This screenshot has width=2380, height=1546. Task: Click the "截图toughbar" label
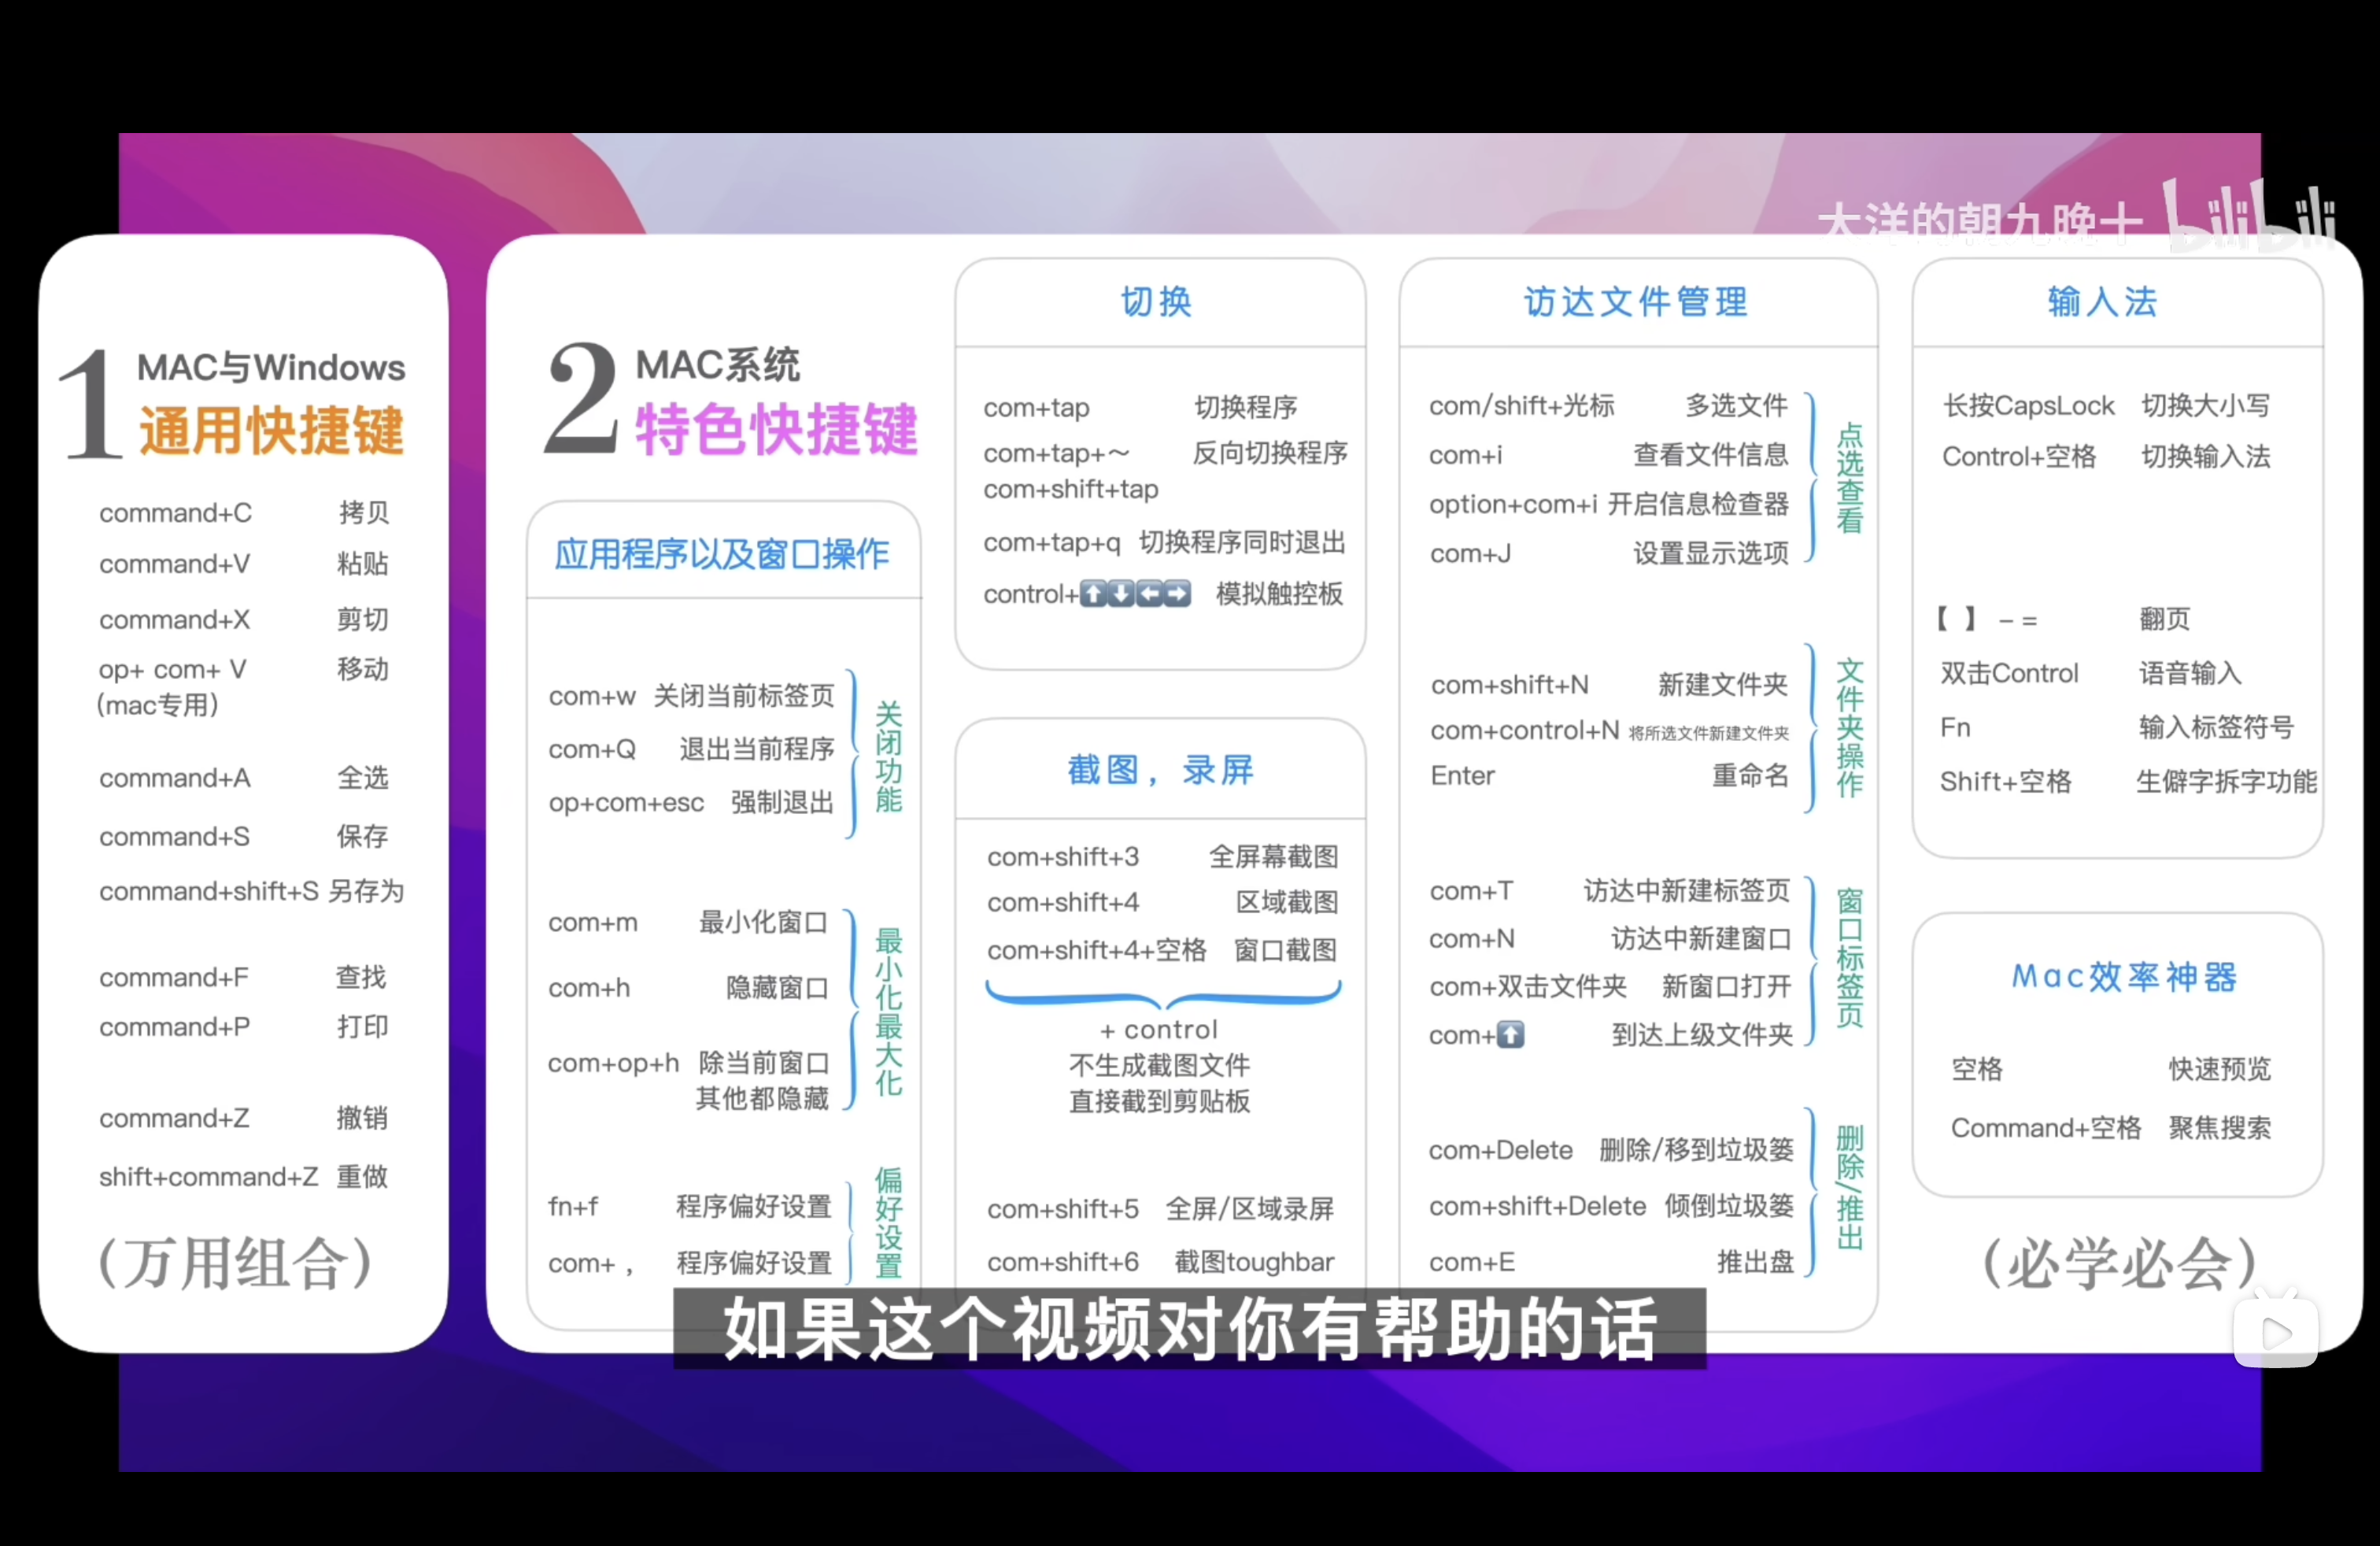1254,1262
